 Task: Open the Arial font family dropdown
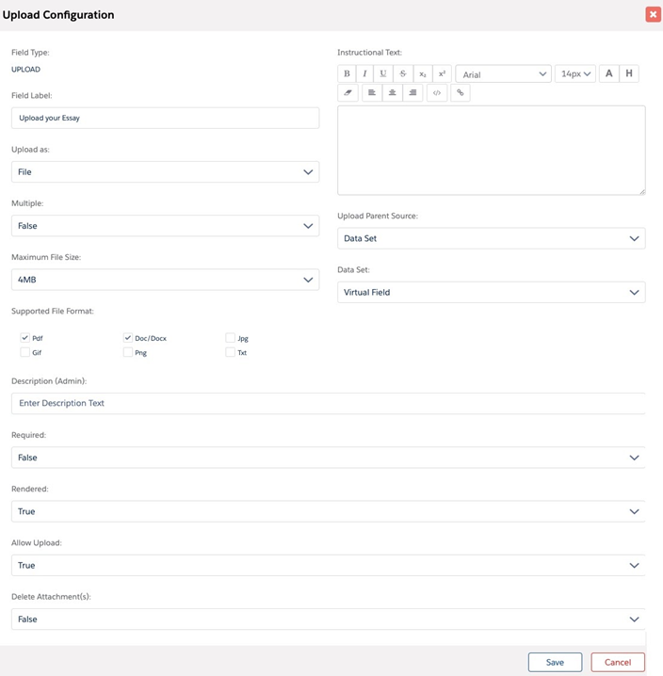503,73
